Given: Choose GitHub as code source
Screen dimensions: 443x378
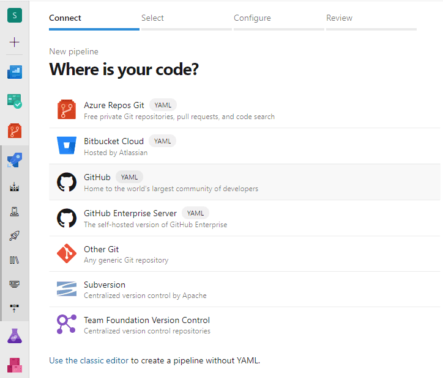Looking at the screenshot, I should (244, 182).
